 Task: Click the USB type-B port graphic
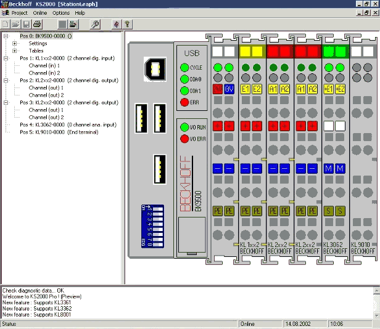click(155, 69)
